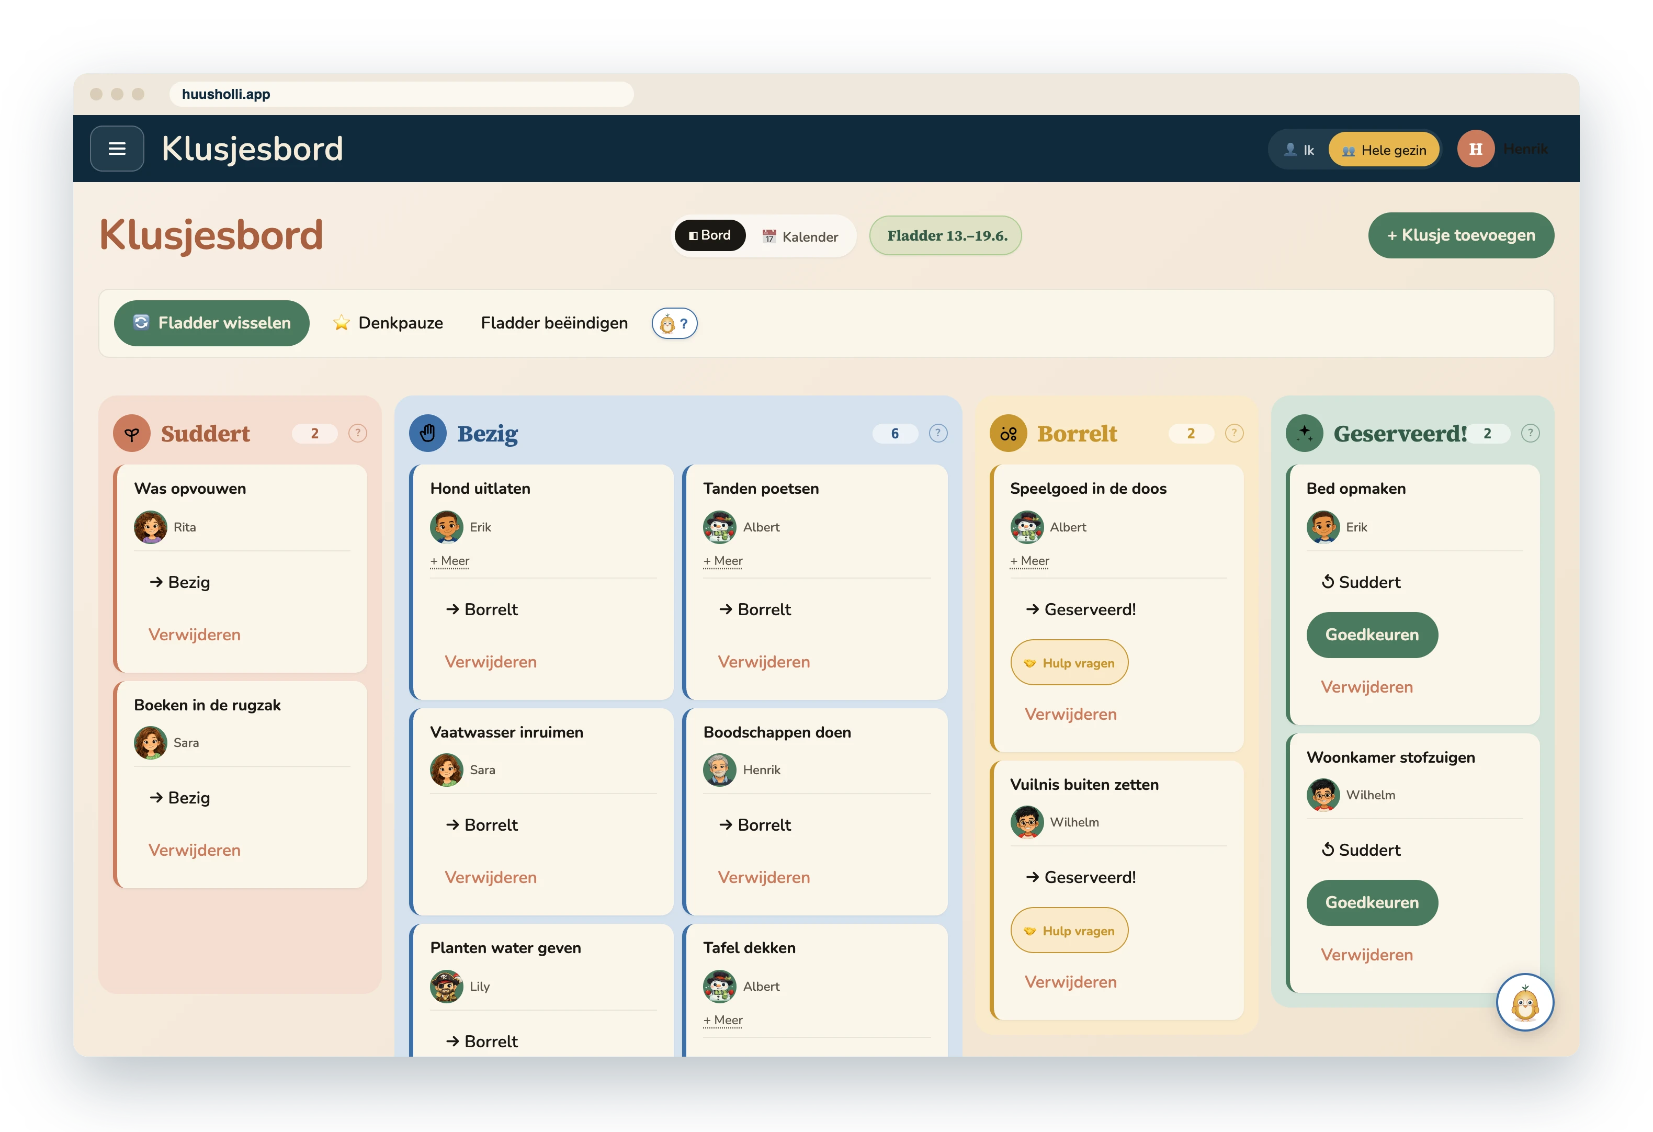This screenshot has width=1653, height=1132.
Task: Approve Bed opmaken with Goedkeuren
Action: 1372,635
